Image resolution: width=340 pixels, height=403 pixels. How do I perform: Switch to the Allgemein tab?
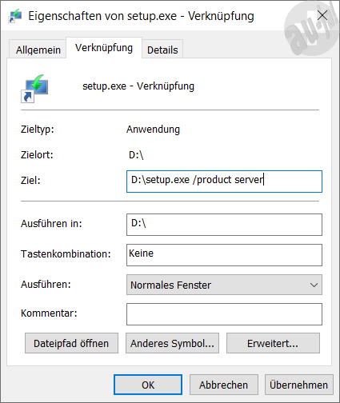(38, 50)
